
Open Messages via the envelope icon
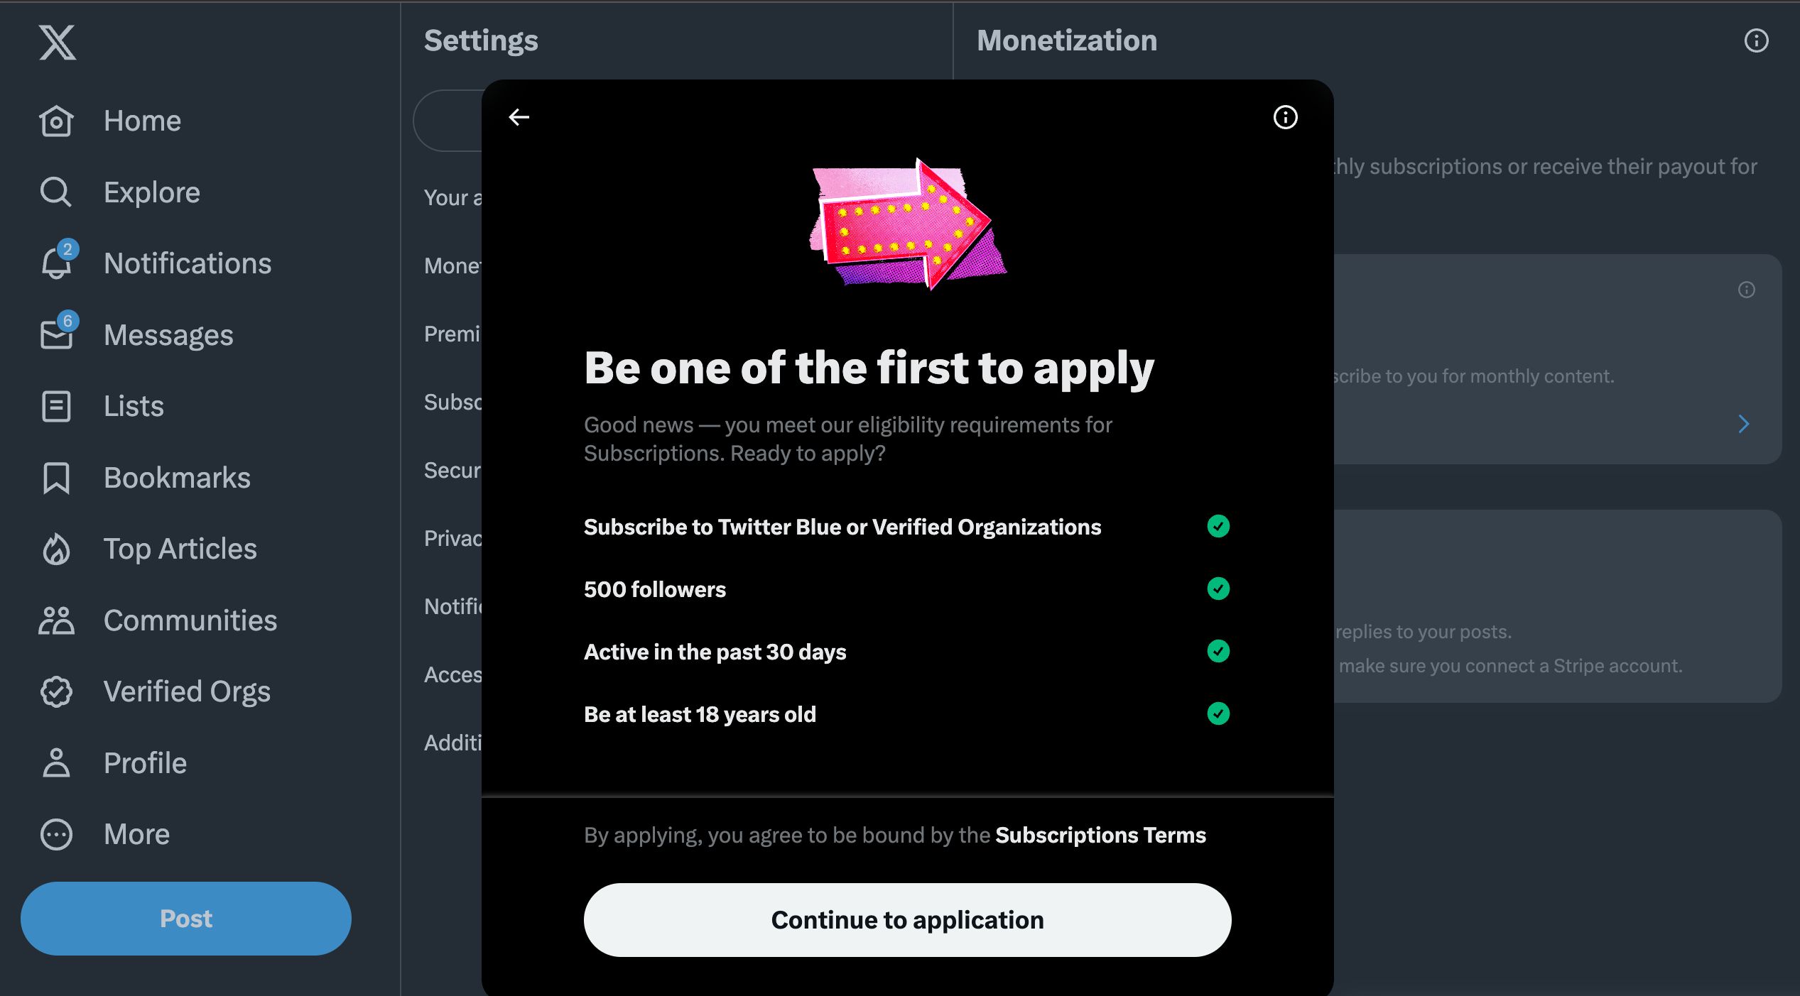tap(57, 334)
